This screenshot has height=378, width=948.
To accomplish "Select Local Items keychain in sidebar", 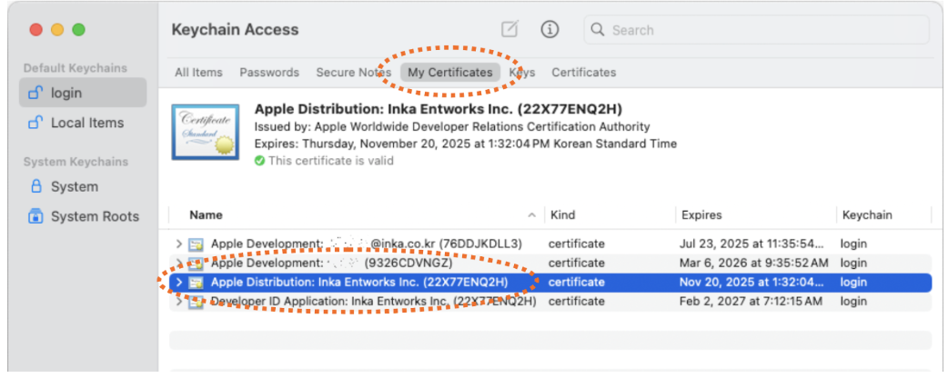I will click(x=86, y=123).
